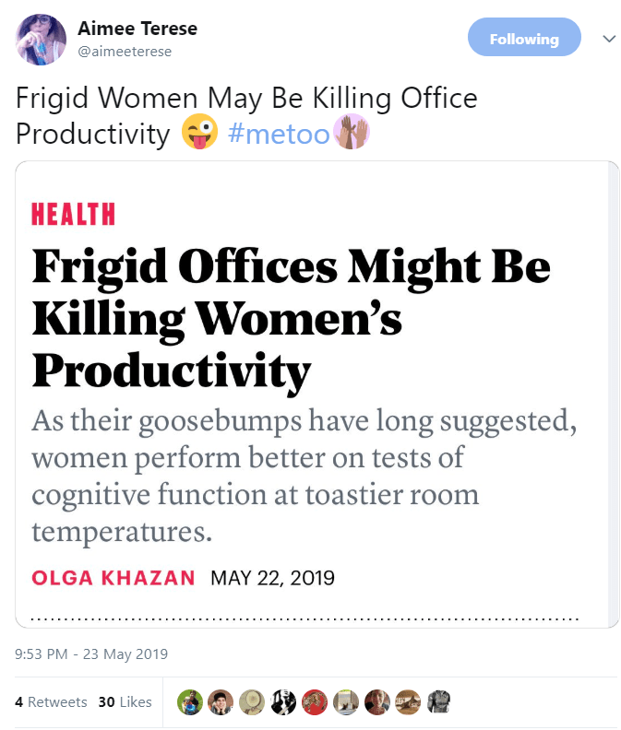
Task: Open the last liker avatar in row
Action: [439, 701]
